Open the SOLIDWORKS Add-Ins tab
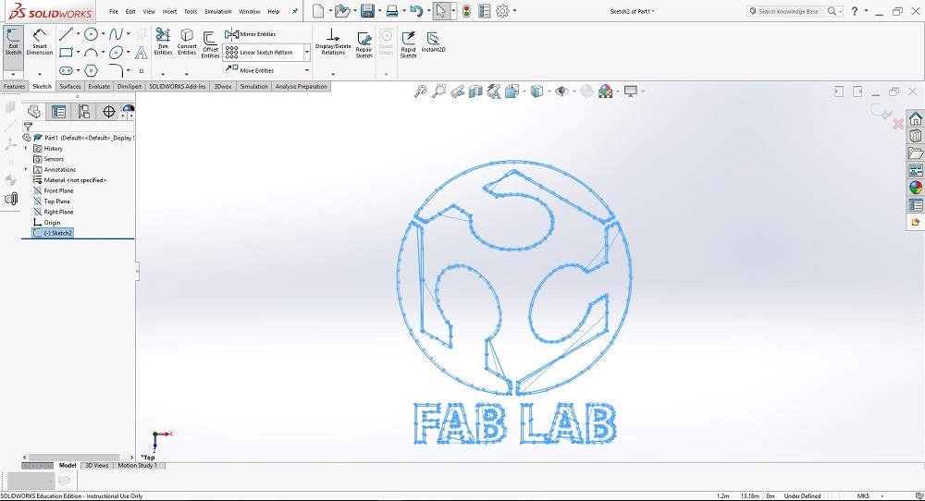This screenshot has height=501, width=925. click(x=177, y=87)
